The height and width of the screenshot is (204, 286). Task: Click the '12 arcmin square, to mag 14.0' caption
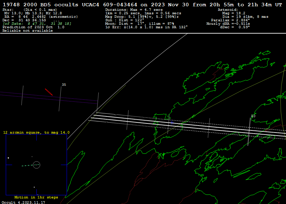(36, 133)
